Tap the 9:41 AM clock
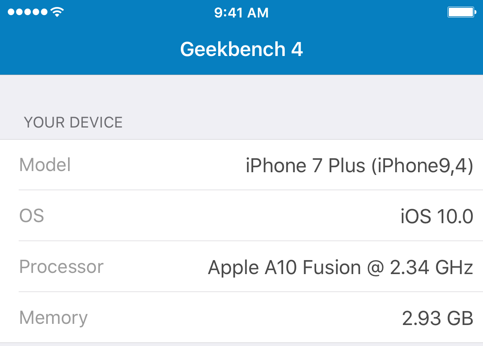The width and height of the screenshot is (483, 346). 241,13
